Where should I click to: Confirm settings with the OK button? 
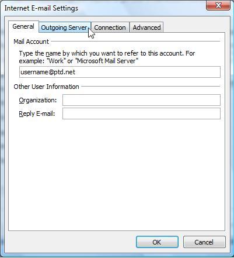click(157, 242)
